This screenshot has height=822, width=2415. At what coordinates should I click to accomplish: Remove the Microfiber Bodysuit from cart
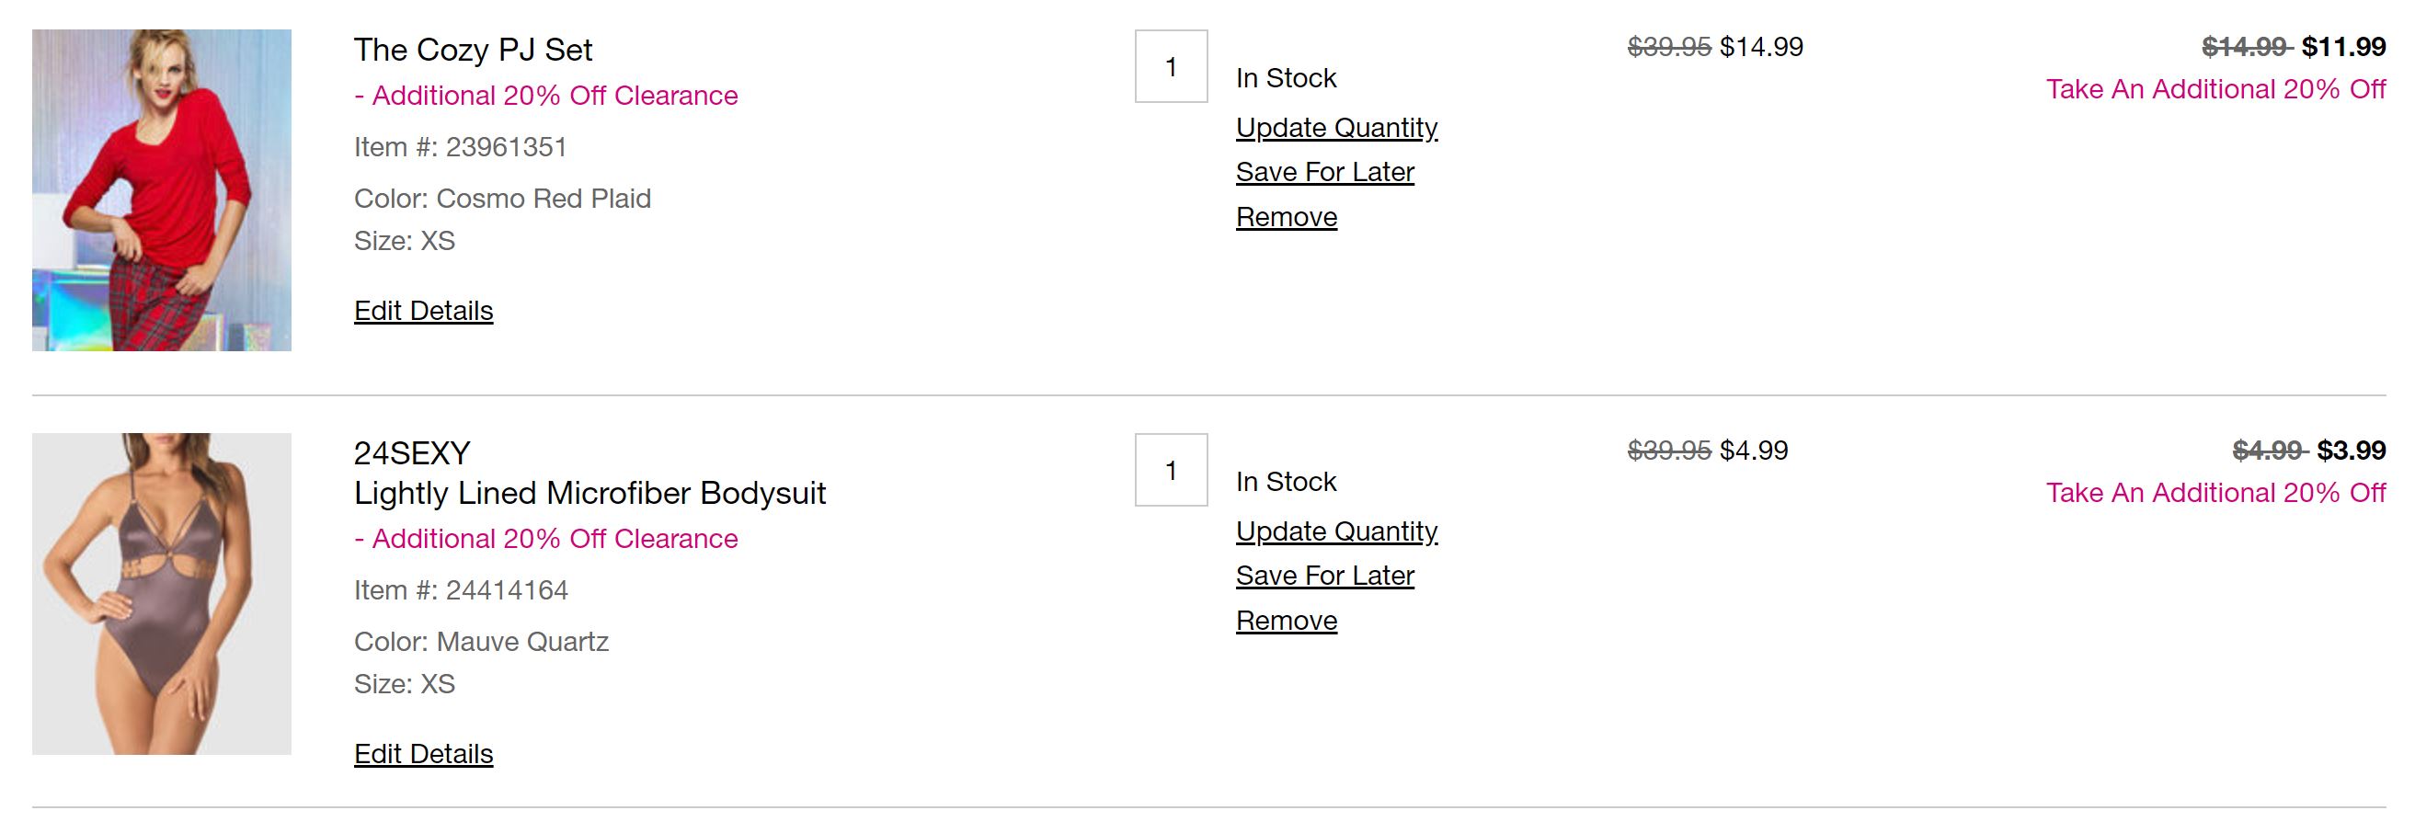pos(1287,621)
